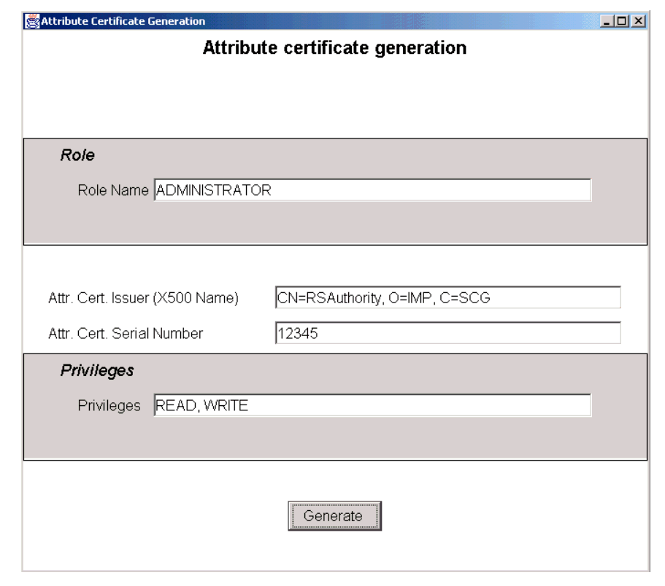
Task: Click the non-italic 'Privileges' field label
Action: click(x=109, y=406)
